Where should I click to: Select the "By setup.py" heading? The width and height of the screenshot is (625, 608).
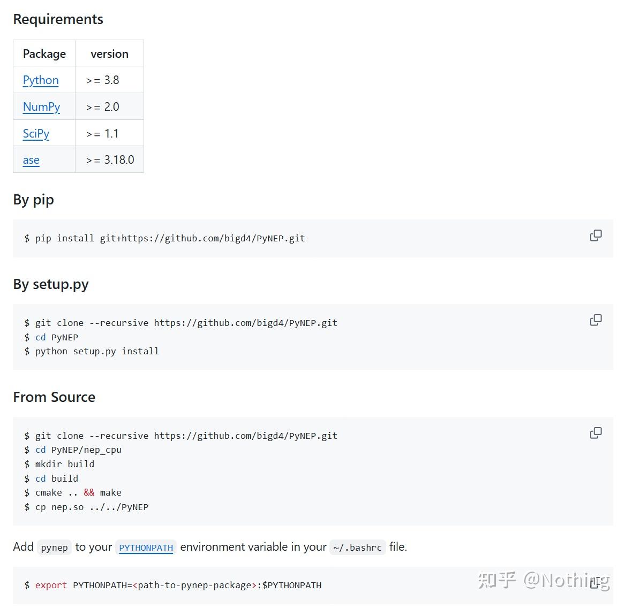51,284
